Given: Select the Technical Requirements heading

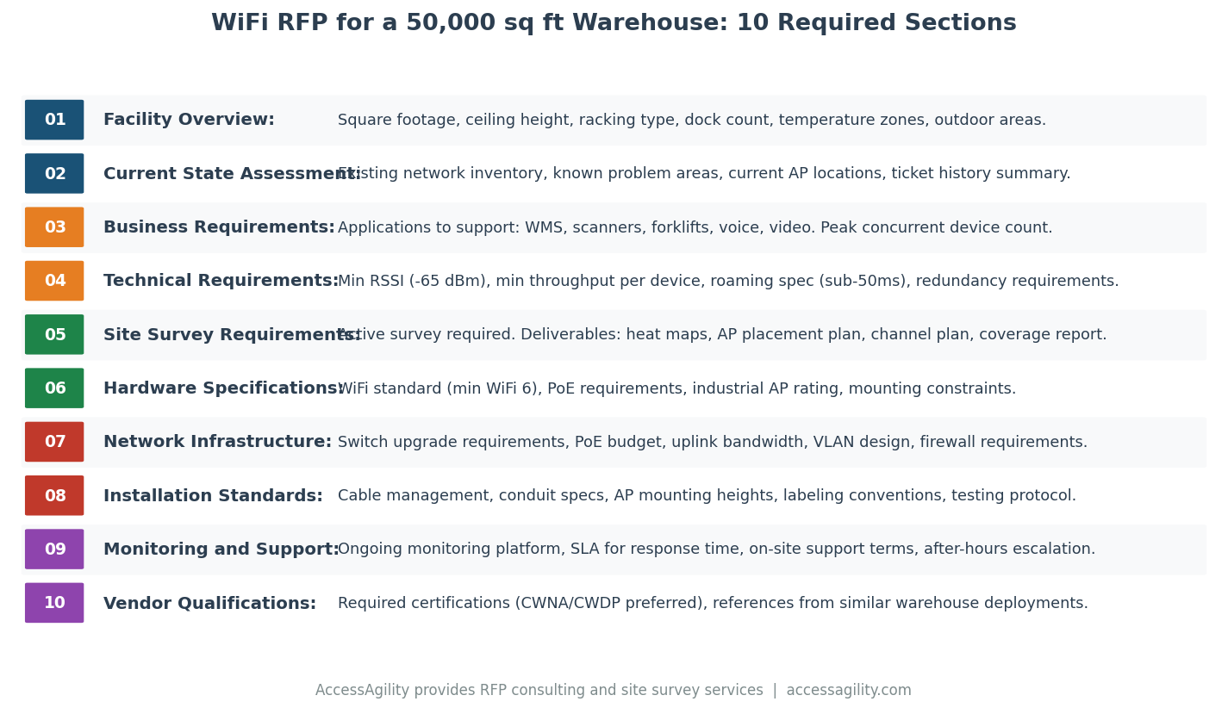Looking at the screenshot, I should [221, 282].
